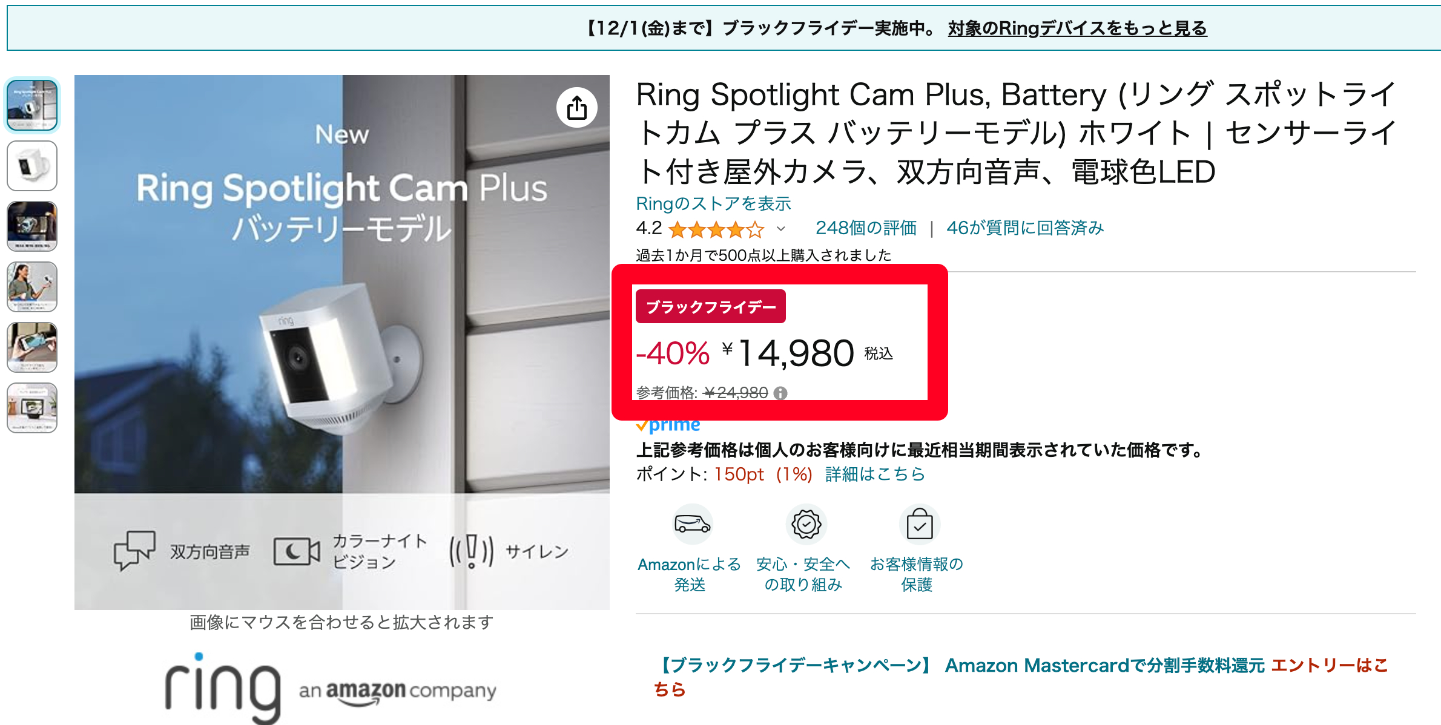Click the prime checkmark logo
The height and width of the screenshot is (725, 1441).
[x=668, y=425]
